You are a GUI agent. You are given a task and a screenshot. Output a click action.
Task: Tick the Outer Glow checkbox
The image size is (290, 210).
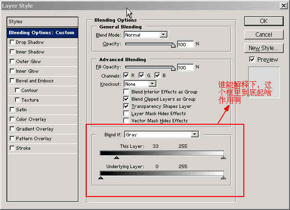tap(12, 62)
